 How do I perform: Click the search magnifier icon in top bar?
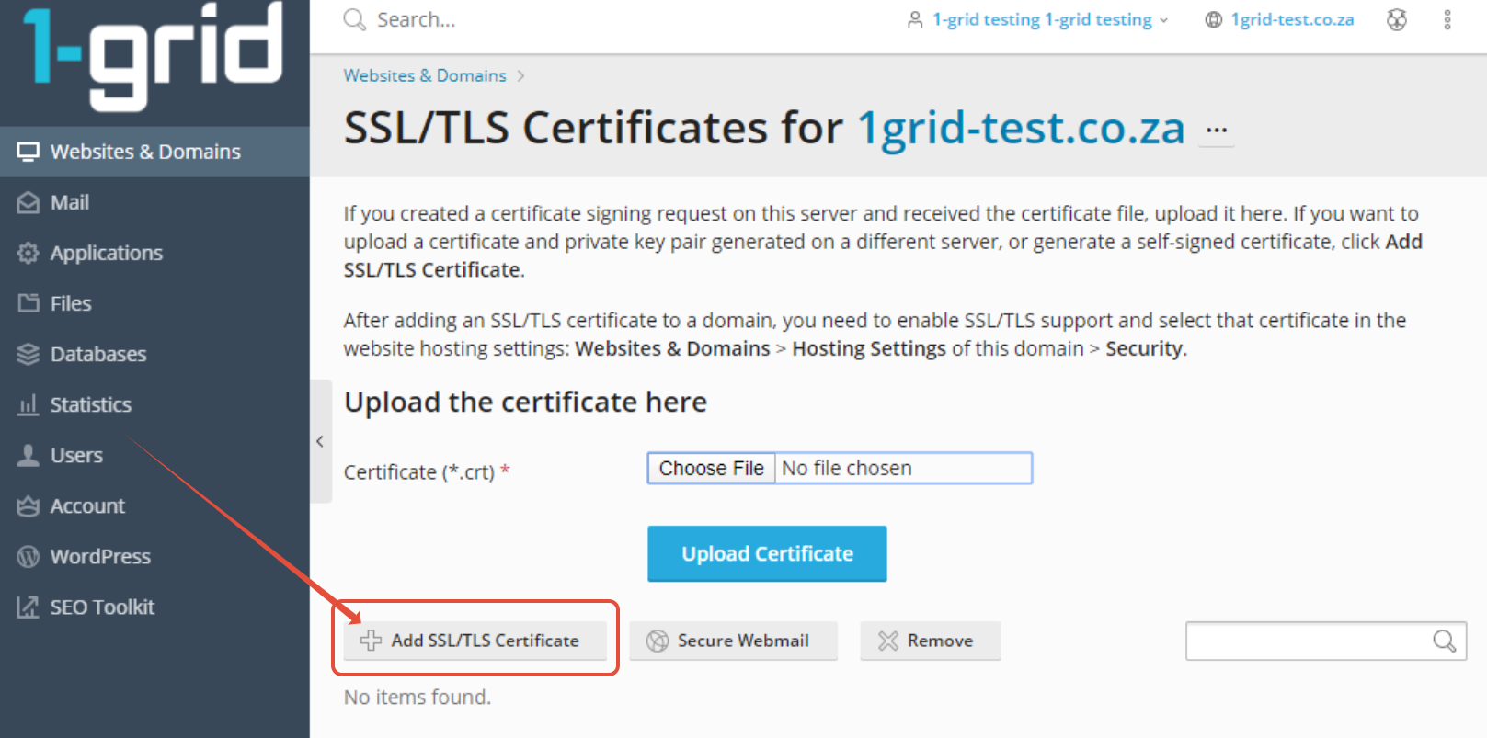[x=354, y=19]
